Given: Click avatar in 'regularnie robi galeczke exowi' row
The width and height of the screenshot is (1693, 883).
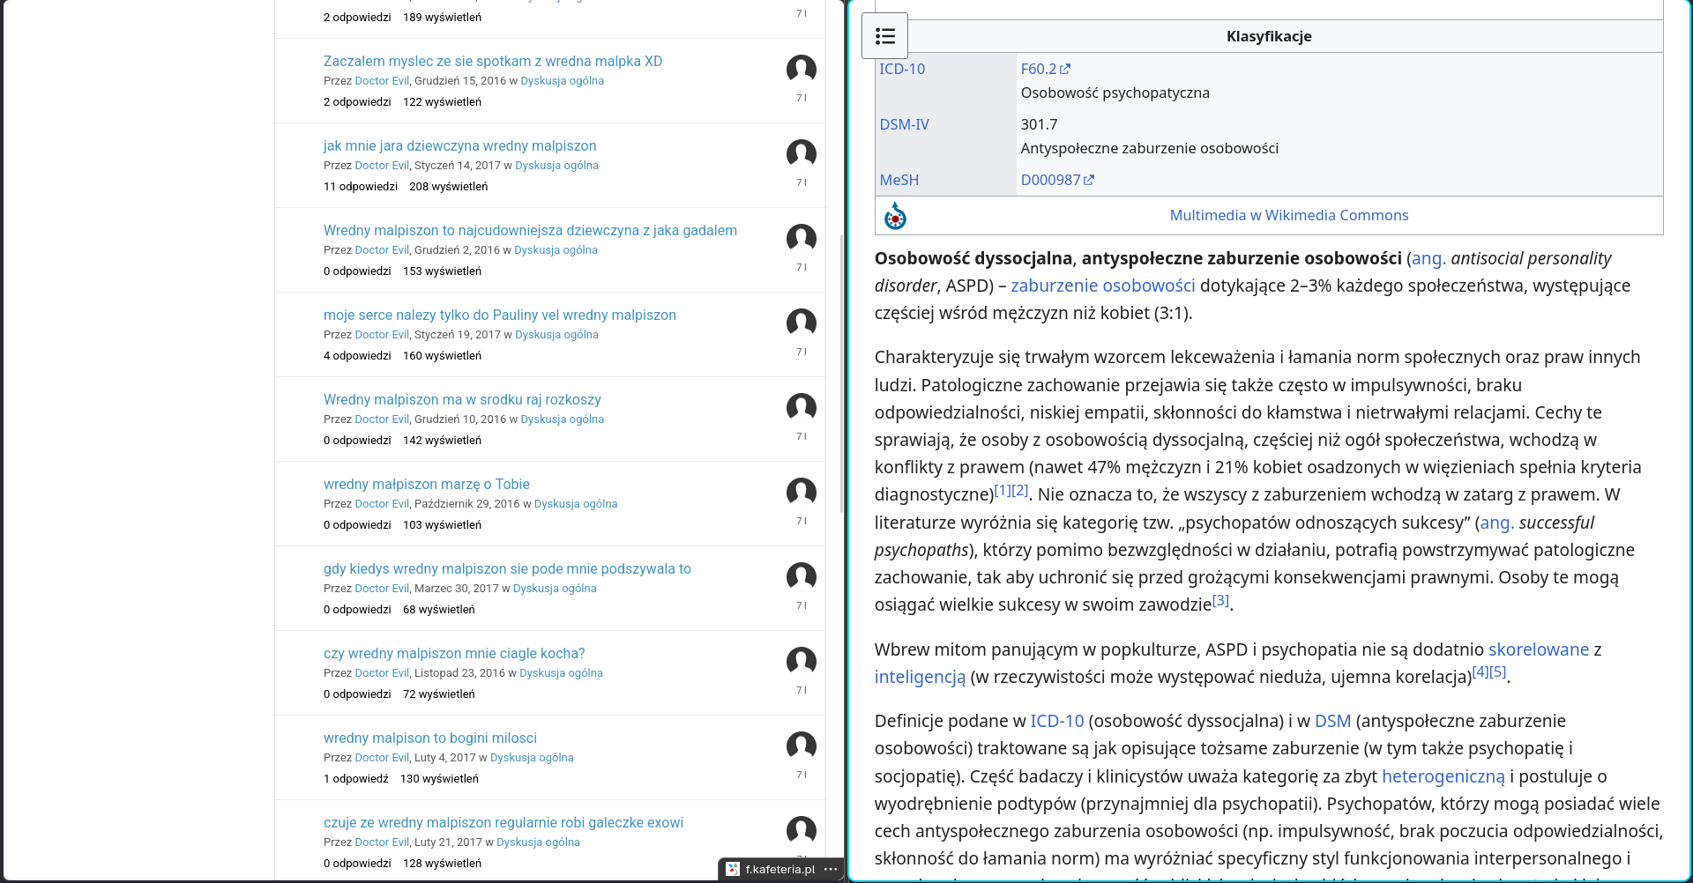Looking at the screenshot, I should coord(802,831).
